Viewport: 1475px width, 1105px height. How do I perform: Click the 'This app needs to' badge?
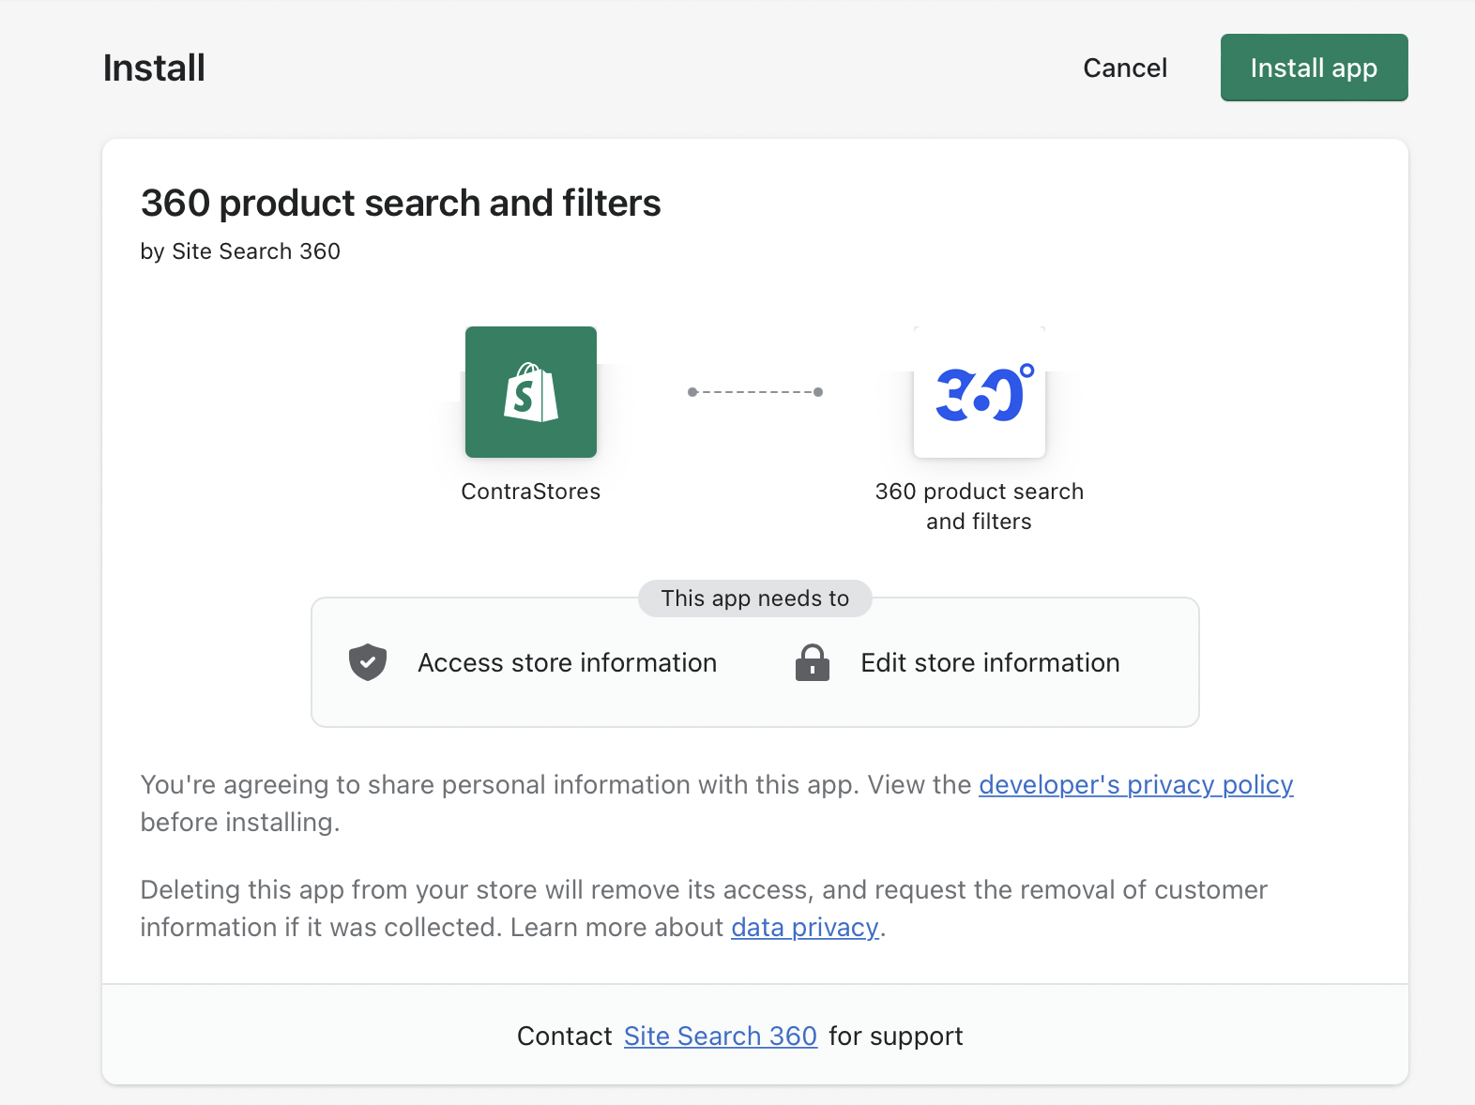tap(754, 598)
